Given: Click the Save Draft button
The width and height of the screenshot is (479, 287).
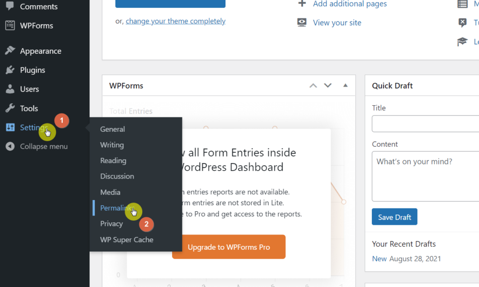Looking at the screenshot, I should 394,217.
